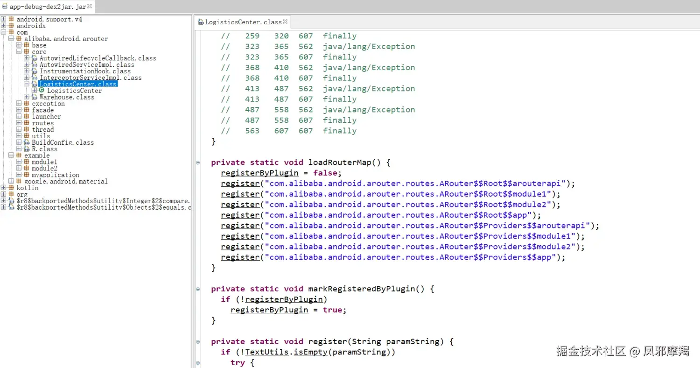Select the $Objects$2$equals backported class row
Viewport: 700px width, 368px height.
point(104,207)
